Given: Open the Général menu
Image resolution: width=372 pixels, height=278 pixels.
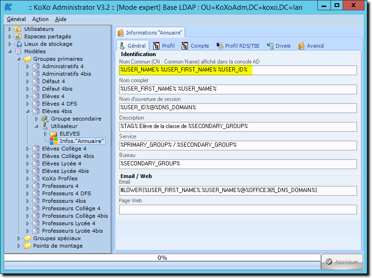Looking at the screenshot, I should click(16, 19).
